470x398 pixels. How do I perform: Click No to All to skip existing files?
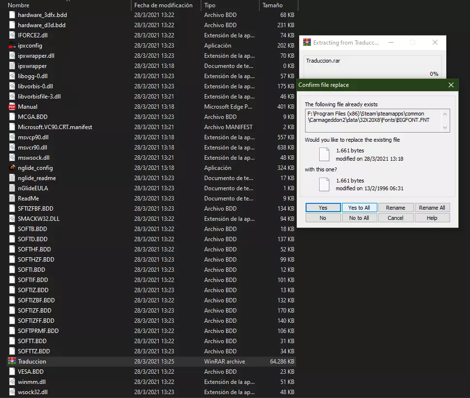tap(359, 218)
